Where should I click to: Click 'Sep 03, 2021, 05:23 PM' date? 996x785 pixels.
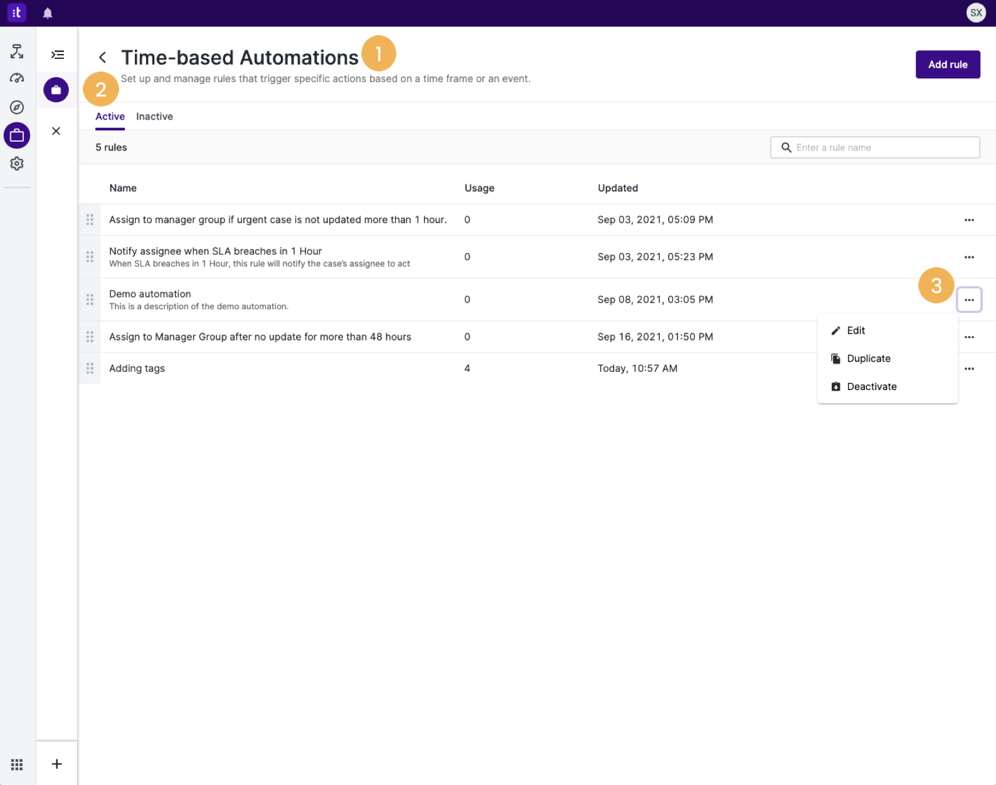coord(655,256)
